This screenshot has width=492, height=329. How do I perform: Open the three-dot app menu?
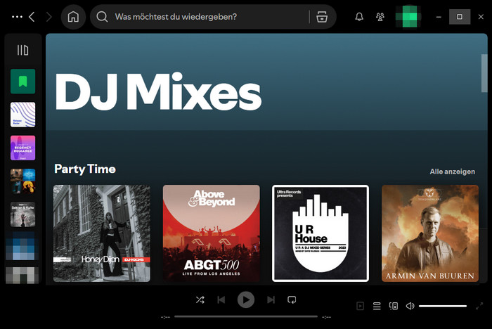pos(17,17)
